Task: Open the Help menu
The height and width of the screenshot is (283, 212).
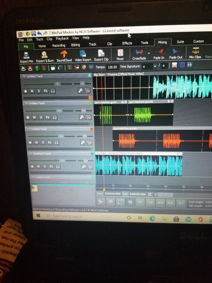Action: point(86,38)
